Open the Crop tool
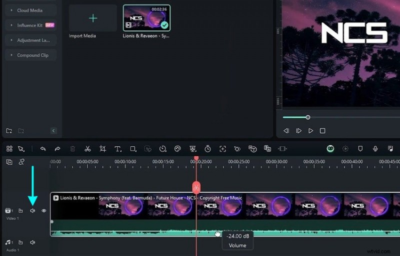This screenshot has height=256, width=400. [x=102, y=149]
